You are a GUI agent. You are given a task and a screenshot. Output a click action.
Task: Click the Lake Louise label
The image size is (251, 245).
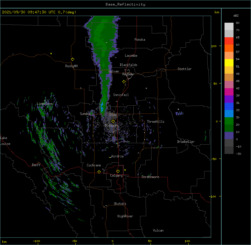point(5,141)
